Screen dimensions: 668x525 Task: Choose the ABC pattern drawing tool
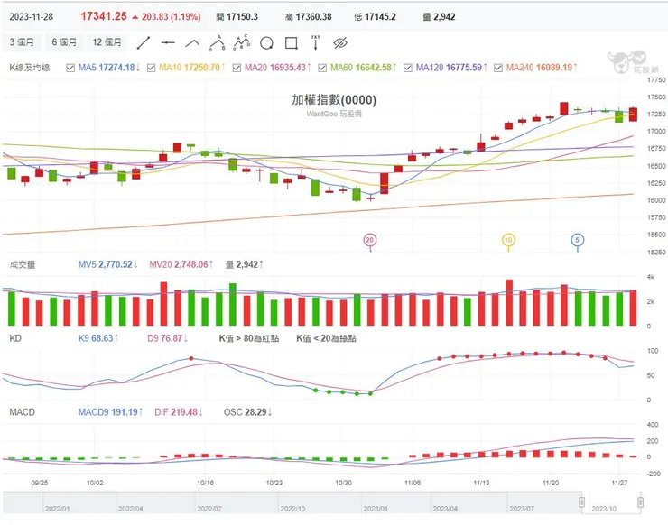241,41
